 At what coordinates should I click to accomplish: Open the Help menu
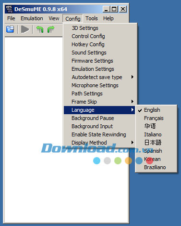[x=109, y=18]
